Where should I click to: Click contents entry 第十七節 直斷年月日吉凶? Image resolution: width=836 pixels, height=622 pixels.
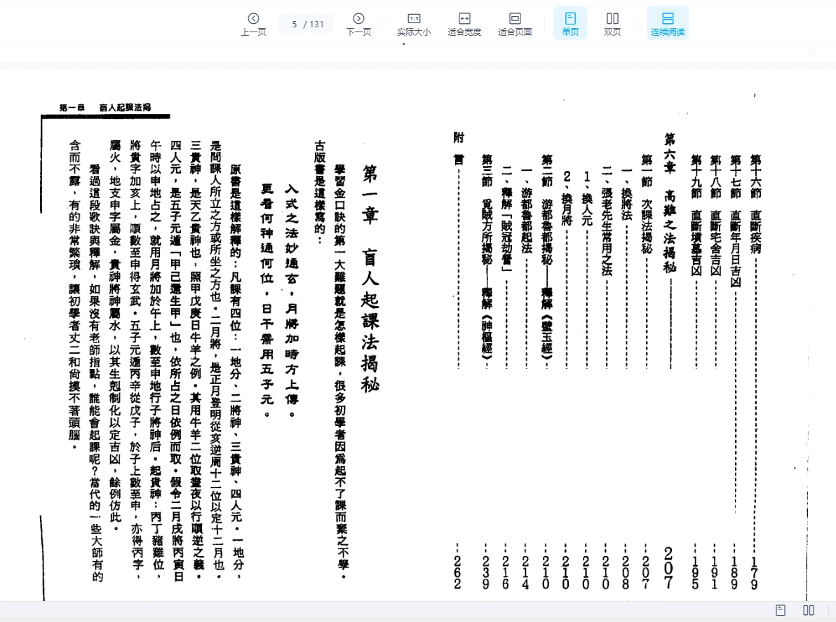coord(736,221)
